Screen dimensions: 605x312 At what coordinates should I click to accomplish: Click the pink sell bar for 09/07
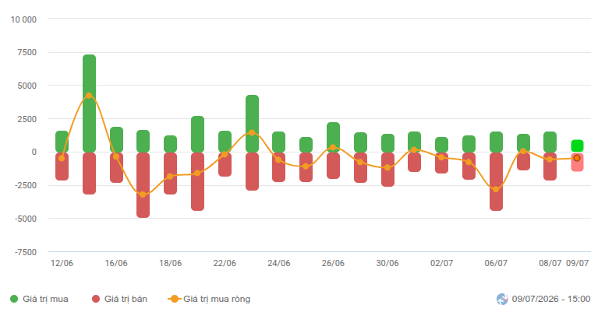coord(577,162)
